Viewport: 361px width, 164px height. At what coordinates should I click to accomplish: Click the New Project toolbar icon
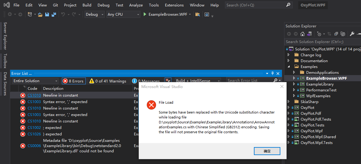(30, 14)
